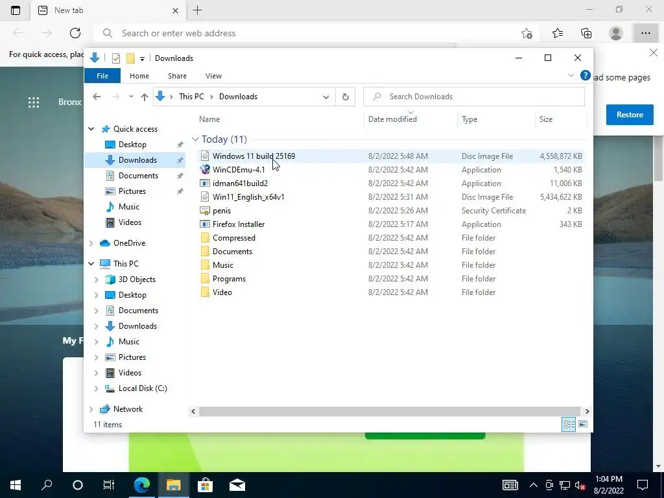Collapse Quick access tree node
Image resolution: width=664 pixels, height=498 pixels.
coord(91,129)
